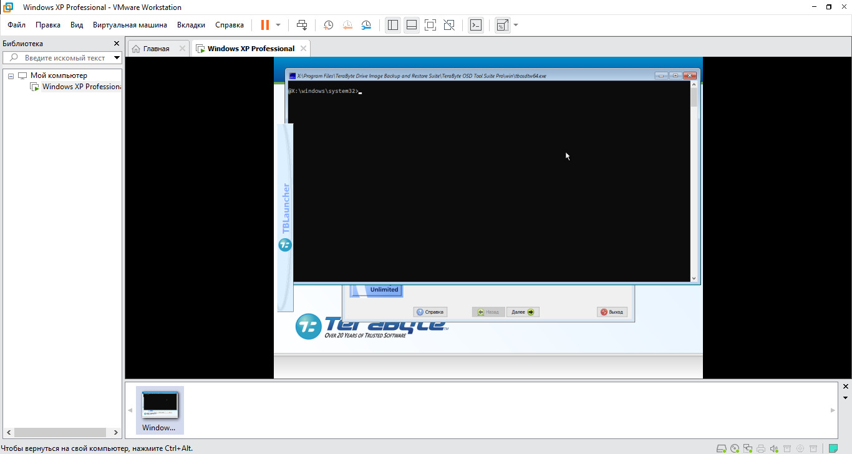
Task: Click network adapter status icon
Action: point(748,448)
